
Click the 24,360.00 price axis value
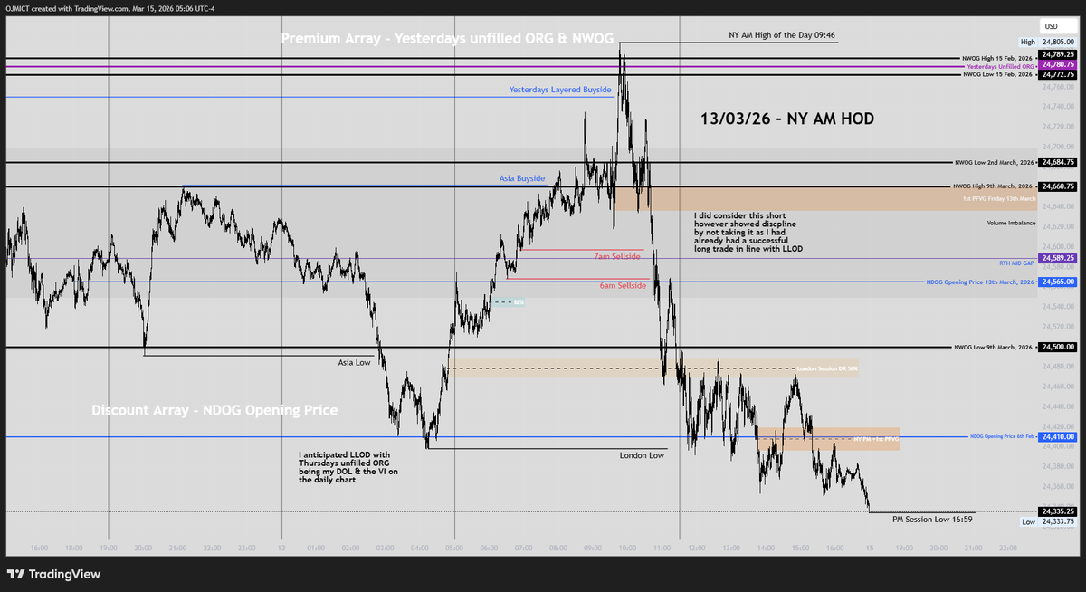pyautogui.click(x=1058, y=487)
